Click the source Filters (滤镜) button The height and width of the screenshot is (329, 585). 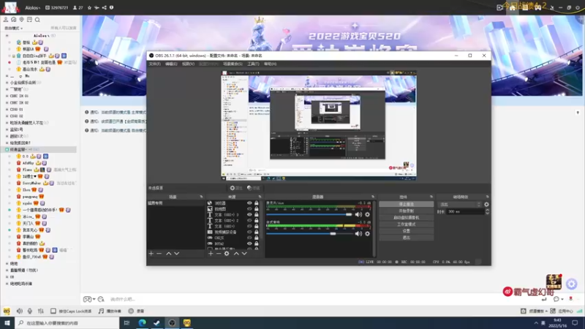[x=254, y=188]
